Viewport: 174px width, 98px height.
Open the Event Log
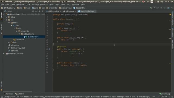(x=165, y=94)
